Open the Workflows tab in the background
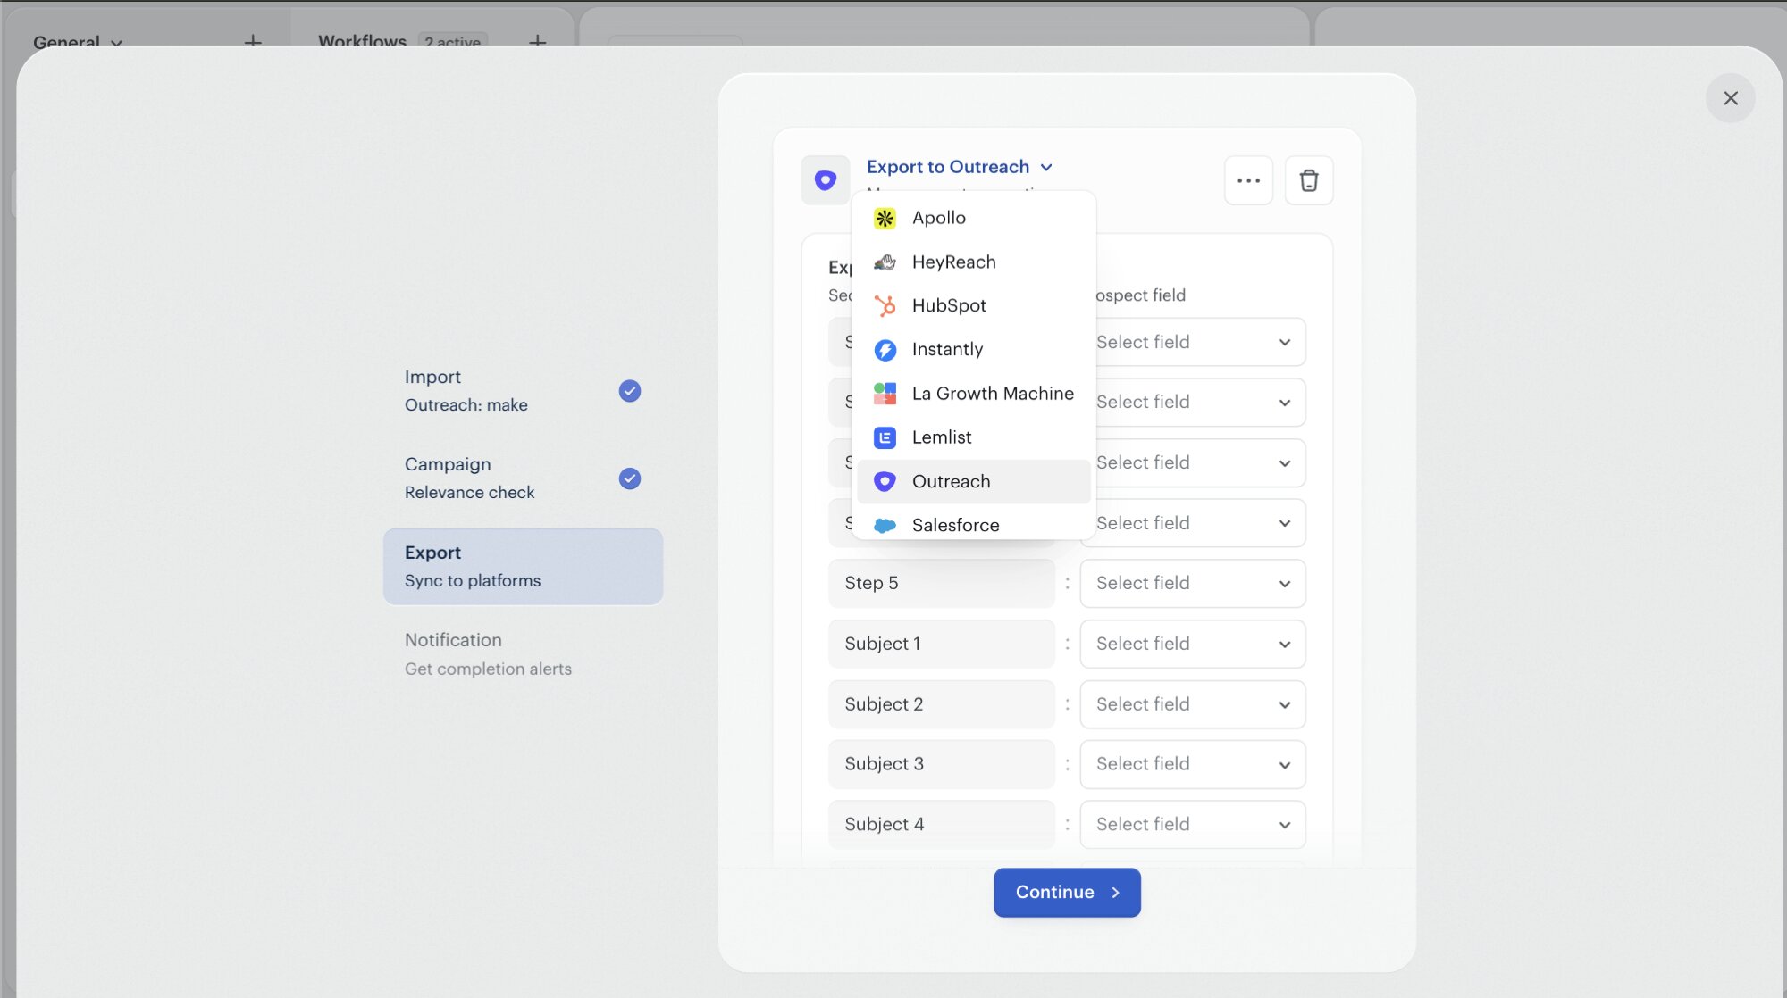1787x998 pixels. 362,41
